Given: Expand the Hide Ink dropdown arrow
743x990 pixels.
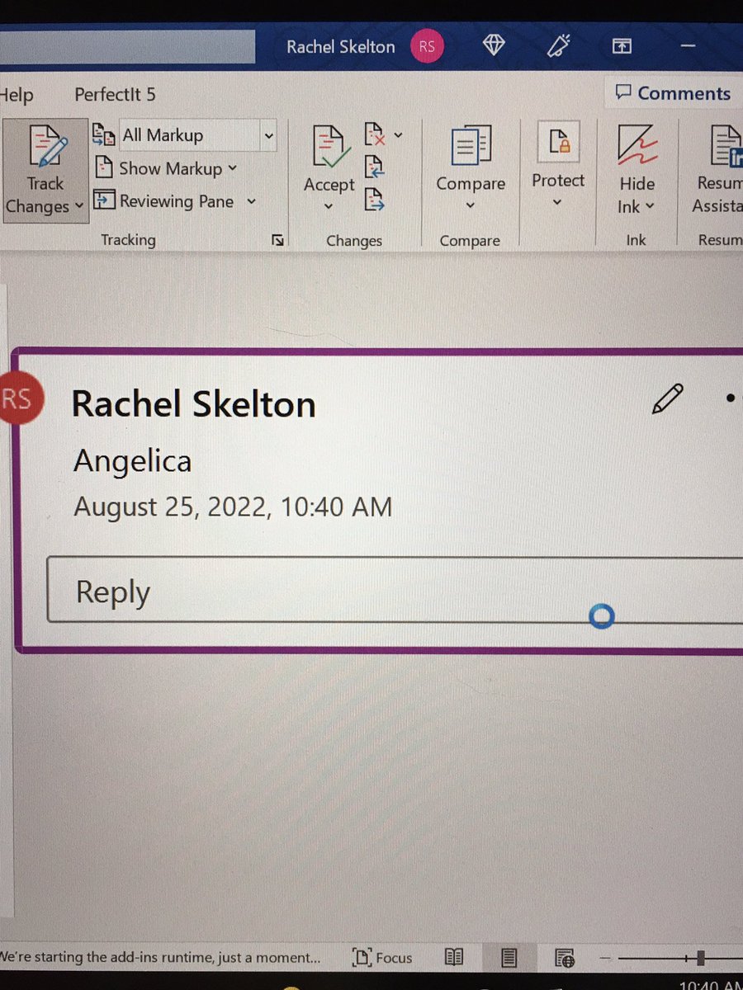Looking at the screenshot, I should point(651,206).
